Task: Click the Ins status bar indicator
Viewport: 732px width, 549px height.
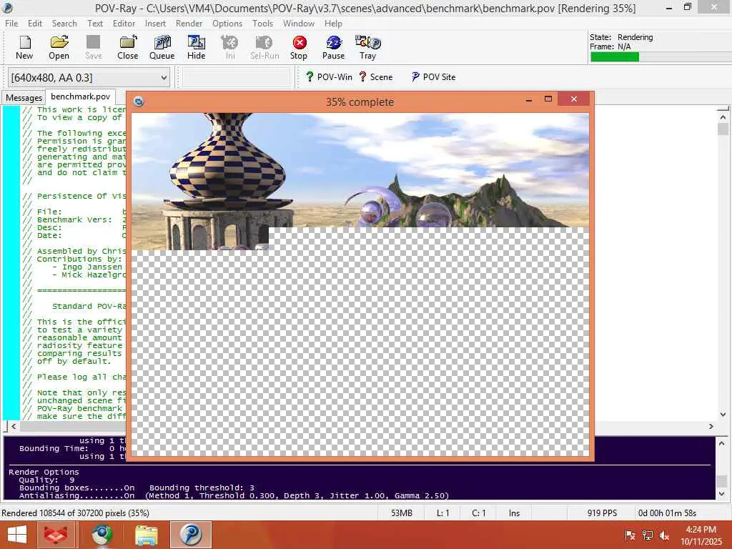Action: (x=514, y=513)
